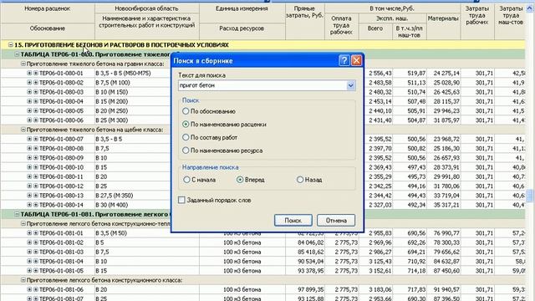This screenshot has height=301, width=535.
Task: Enable the Заданный порядок слов checkbox
Action: (x=181, y=200)
